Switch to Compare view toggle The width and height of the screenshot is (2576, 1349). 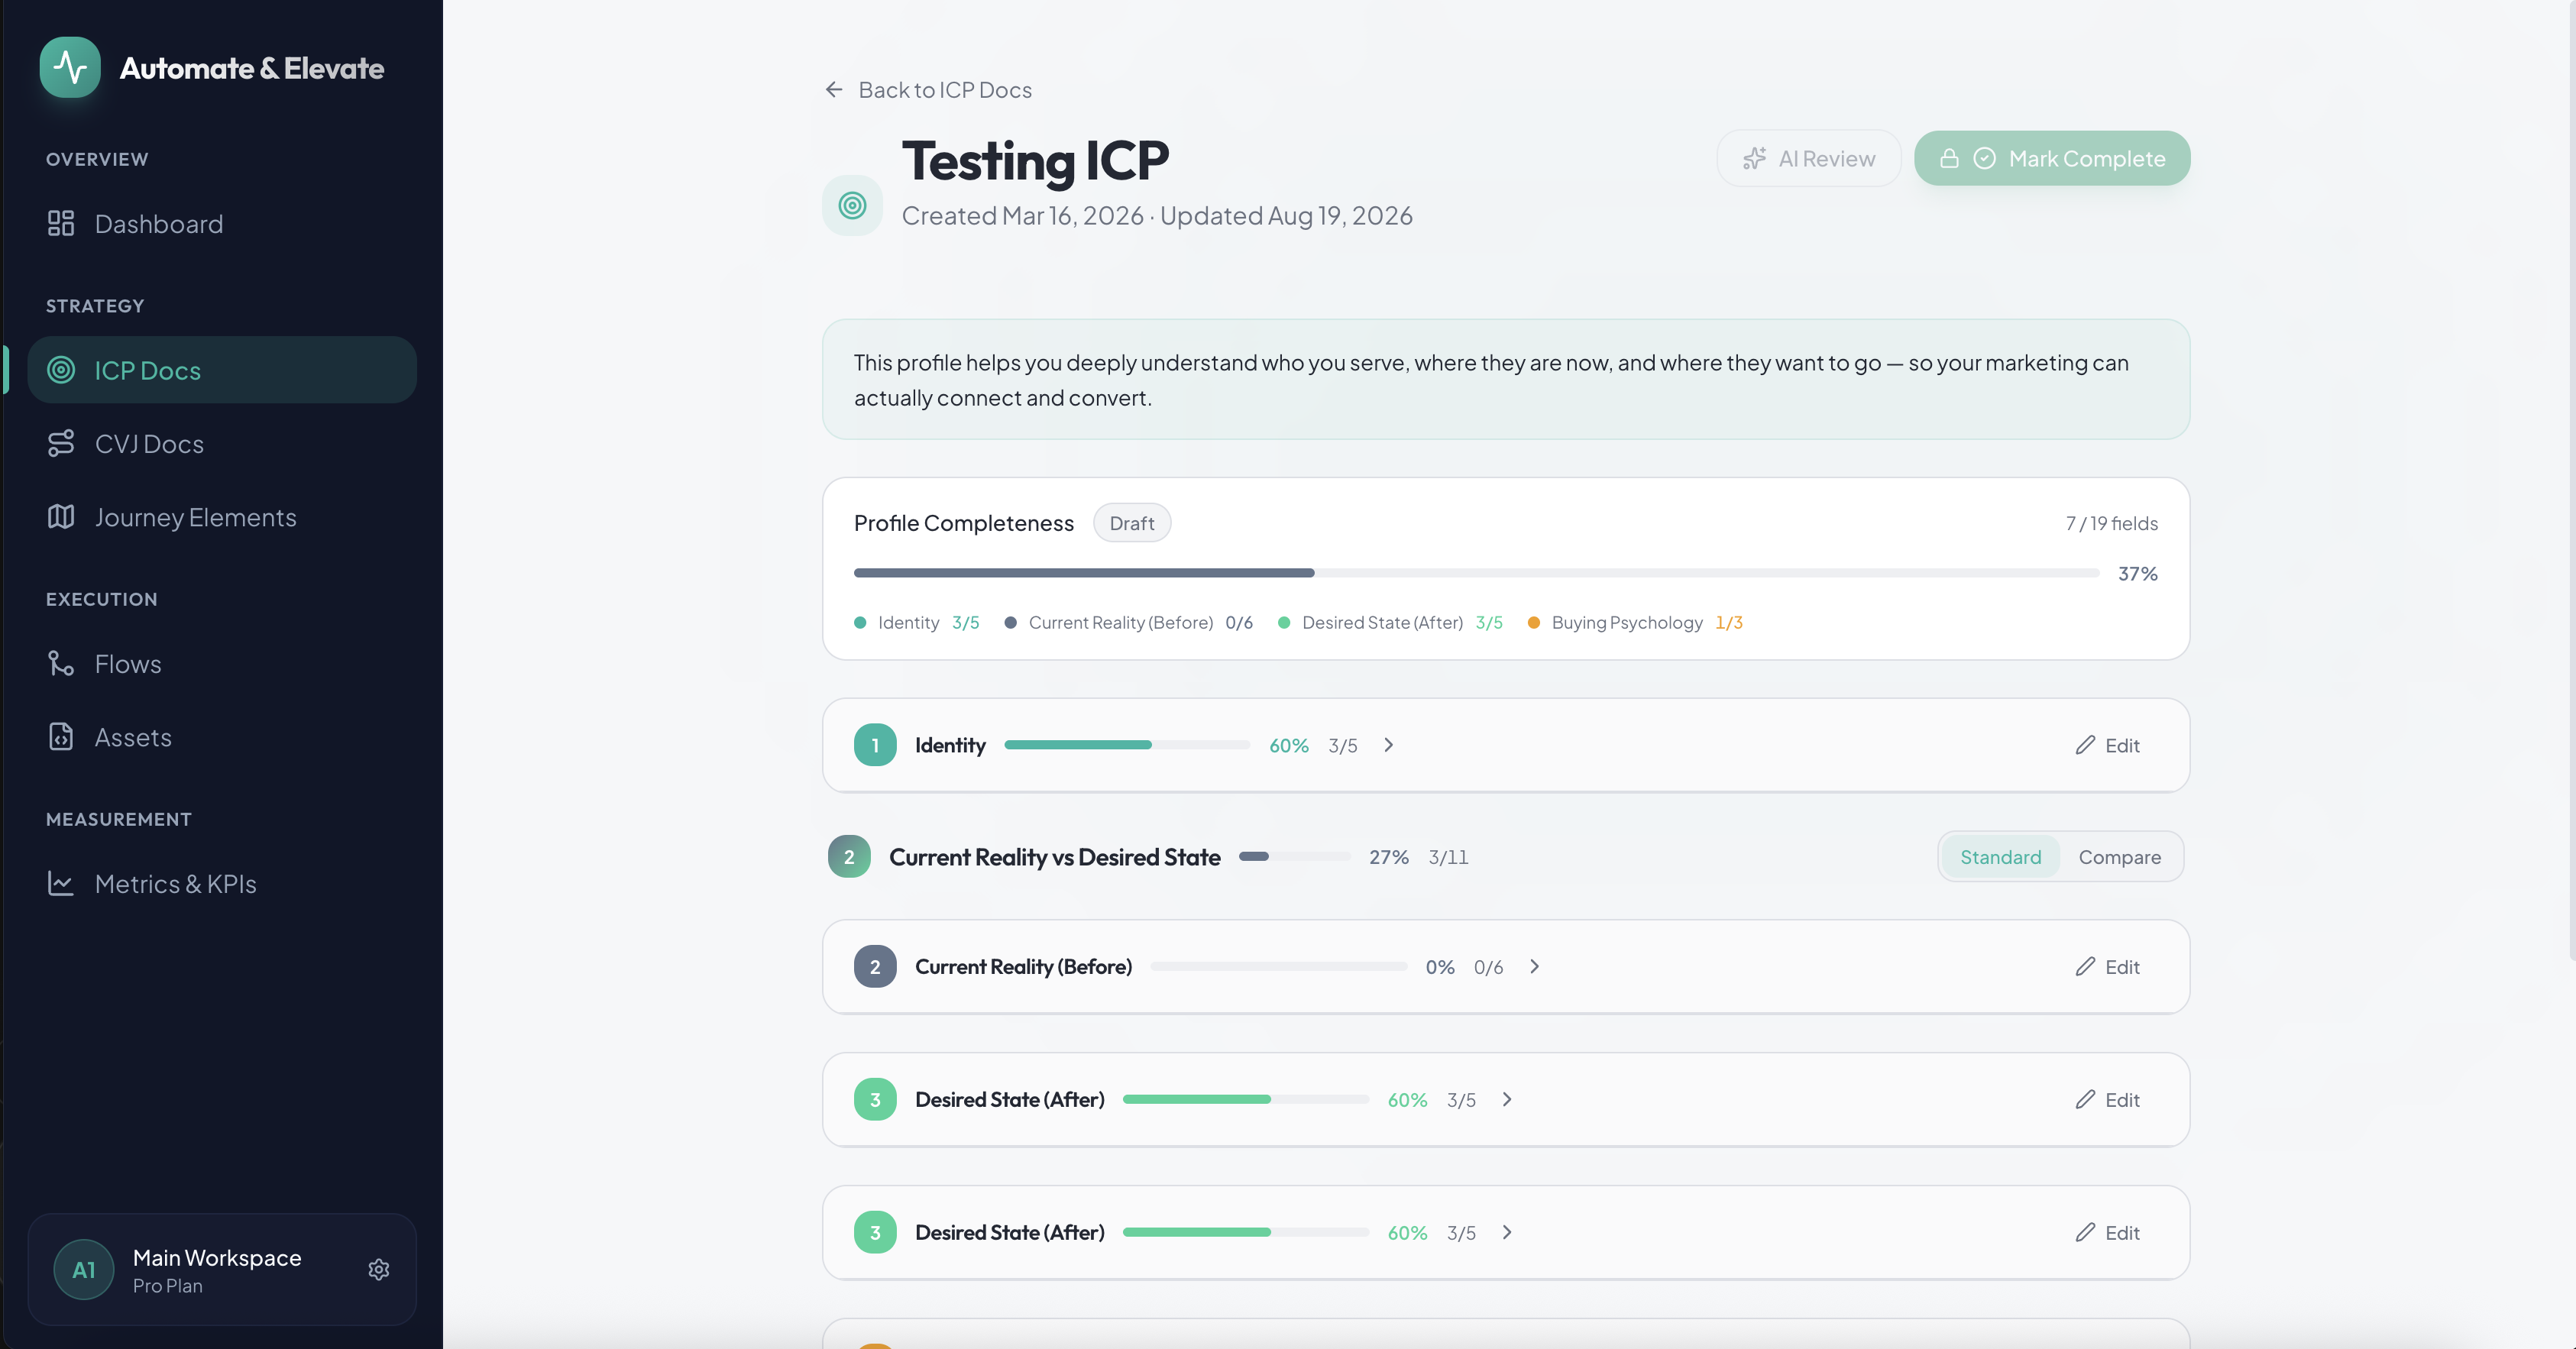[2119, 857]
